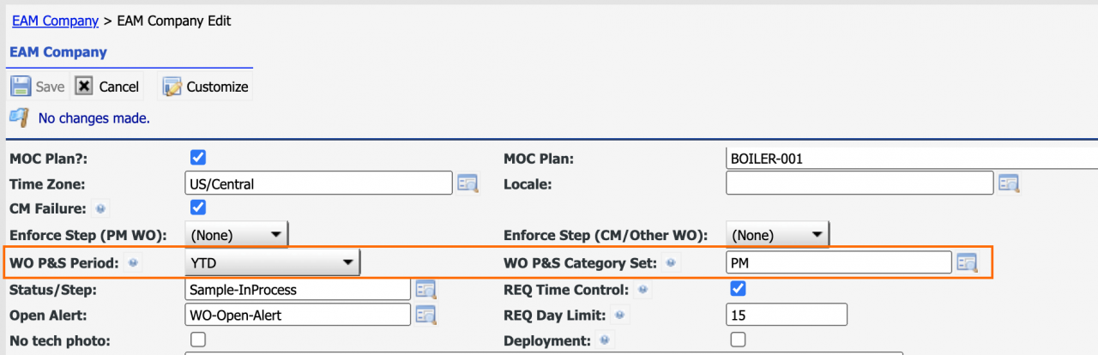
Task: Open Enforce Step (CM/Other WO) dropdown
Action: click(x=778, y=234)
